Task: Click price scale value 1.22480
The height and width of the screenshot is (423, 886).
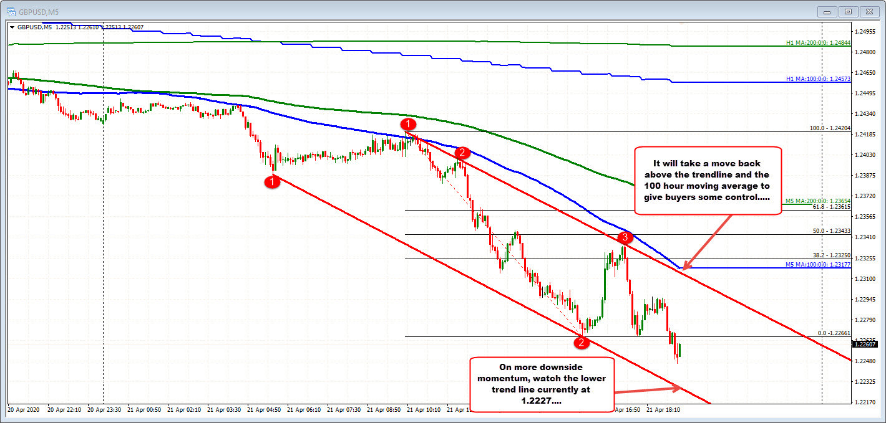Action: point(865,361)
